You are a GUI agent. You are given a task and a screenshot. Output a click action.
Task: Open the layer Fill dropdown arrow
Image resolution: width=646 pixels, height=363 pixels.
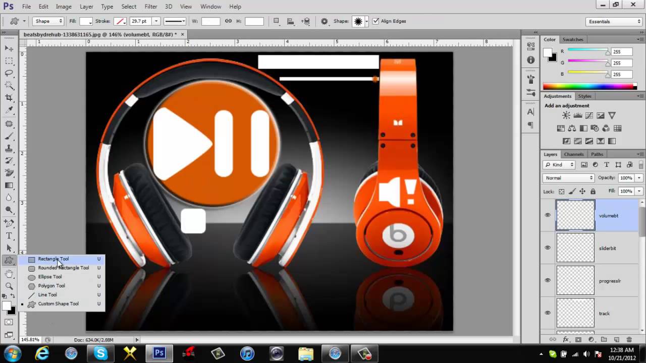click(x=639, y=192)
